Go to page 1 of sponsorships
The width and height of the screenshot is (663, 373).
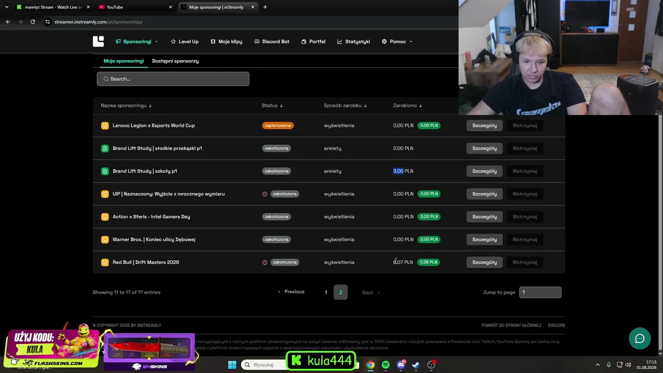click(x=326, y=292)
